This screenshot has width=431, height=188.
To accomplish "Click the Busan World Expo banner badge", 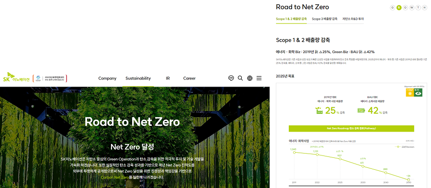I will coord(50,78).
